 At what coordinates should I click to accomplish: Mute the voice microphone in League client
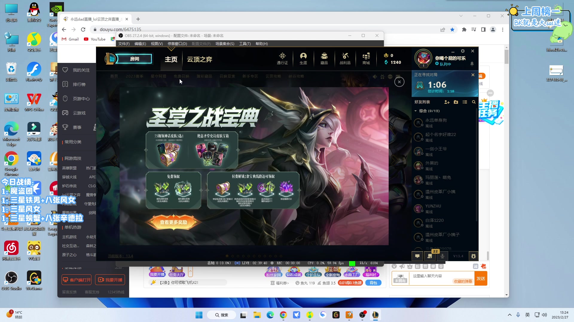(x=442, y=256)
